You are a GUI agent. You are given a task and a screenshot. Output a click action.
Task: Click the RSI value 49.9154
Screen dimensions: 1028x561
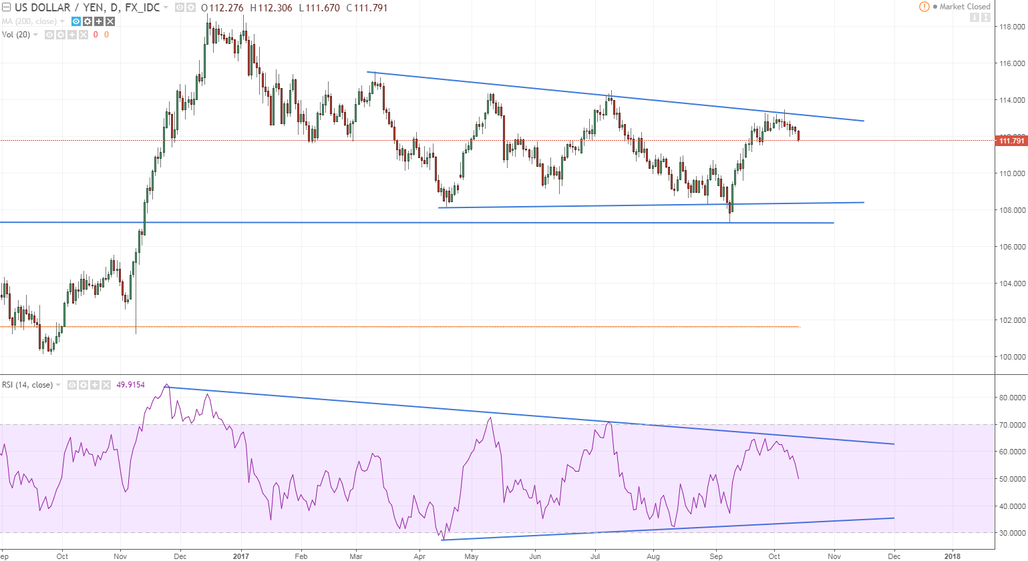pyautogui.click(x=131, y=385)
